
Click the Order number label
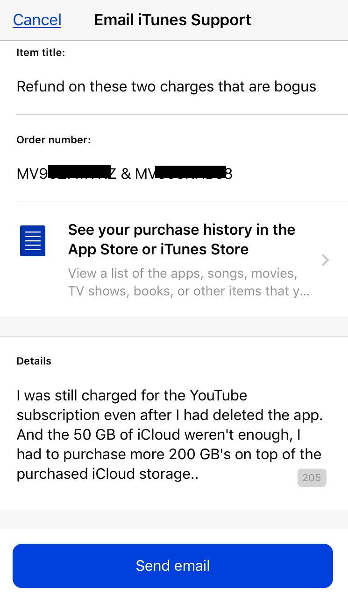click(x=53, y=140)
